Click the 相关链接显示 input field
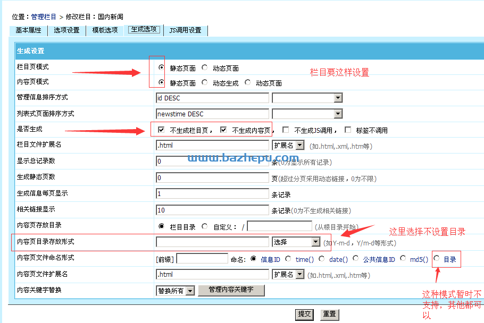 tap(212, 210)
